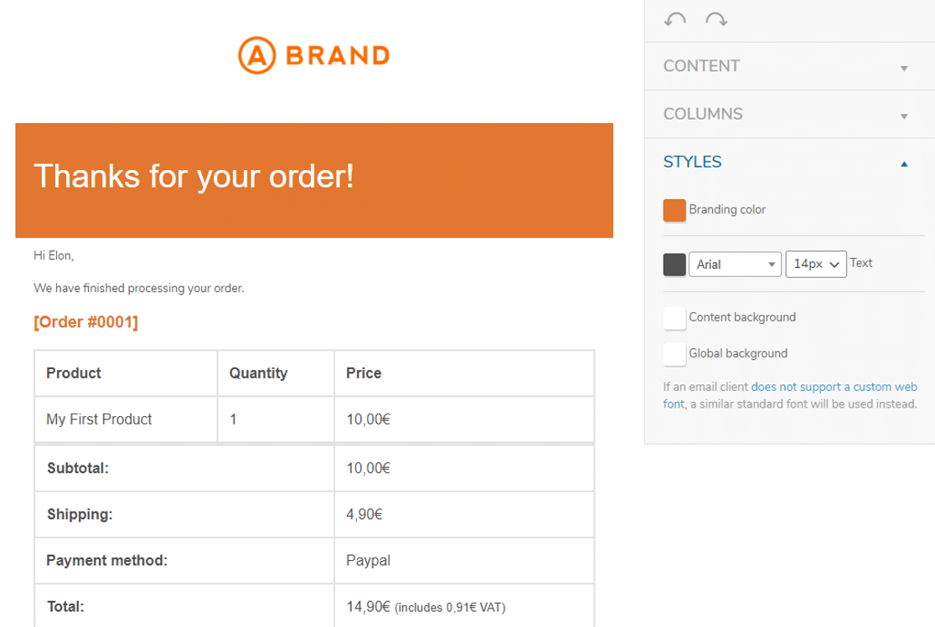Click the Thanks for your order heading

click(194, 177)
